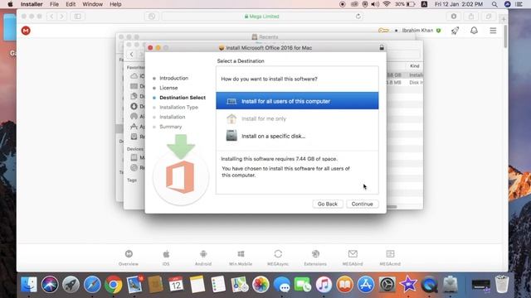
Task: Click the Safari address bar
Action: pyautogui.click(x=262, y=17)
